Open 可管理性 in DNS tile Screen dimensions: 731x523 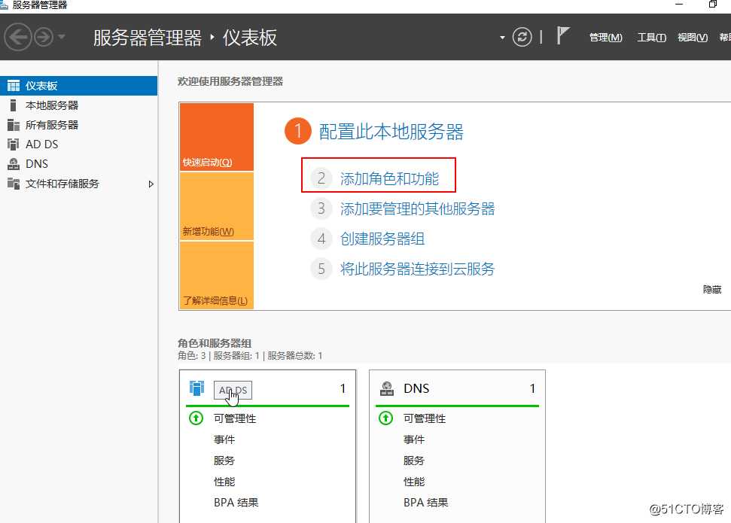pyautogui.click(x=425, y=418)
